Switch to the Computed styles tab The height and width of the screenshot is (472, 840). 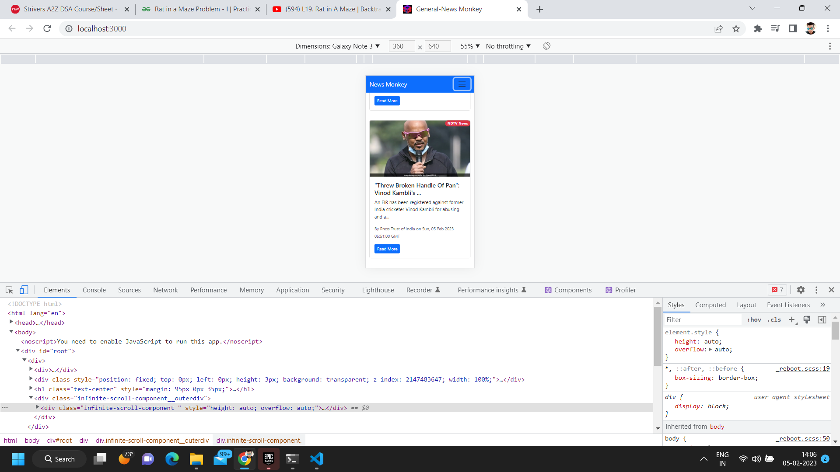click(x=710, y=305)
